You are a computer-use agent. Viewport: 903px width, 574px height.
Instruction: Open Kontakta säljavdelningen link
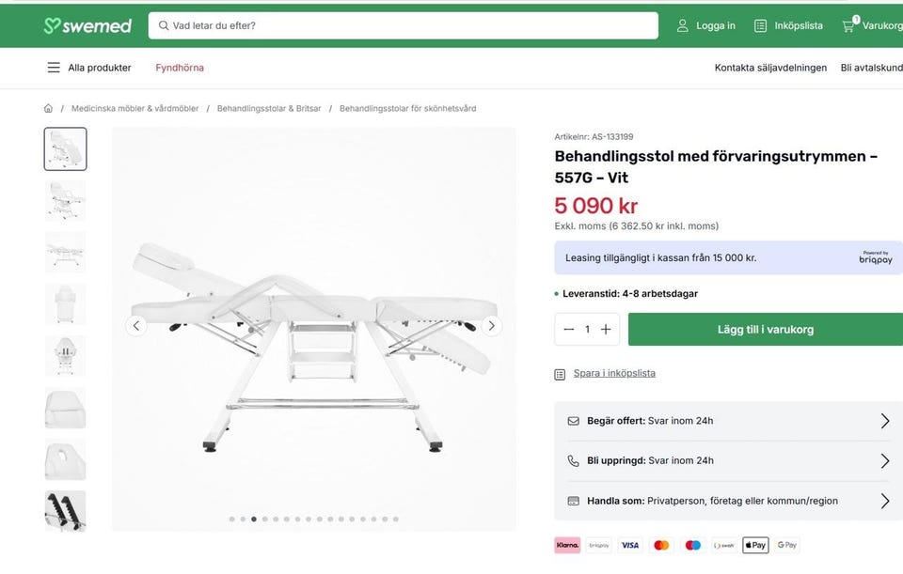click(770, 68)
